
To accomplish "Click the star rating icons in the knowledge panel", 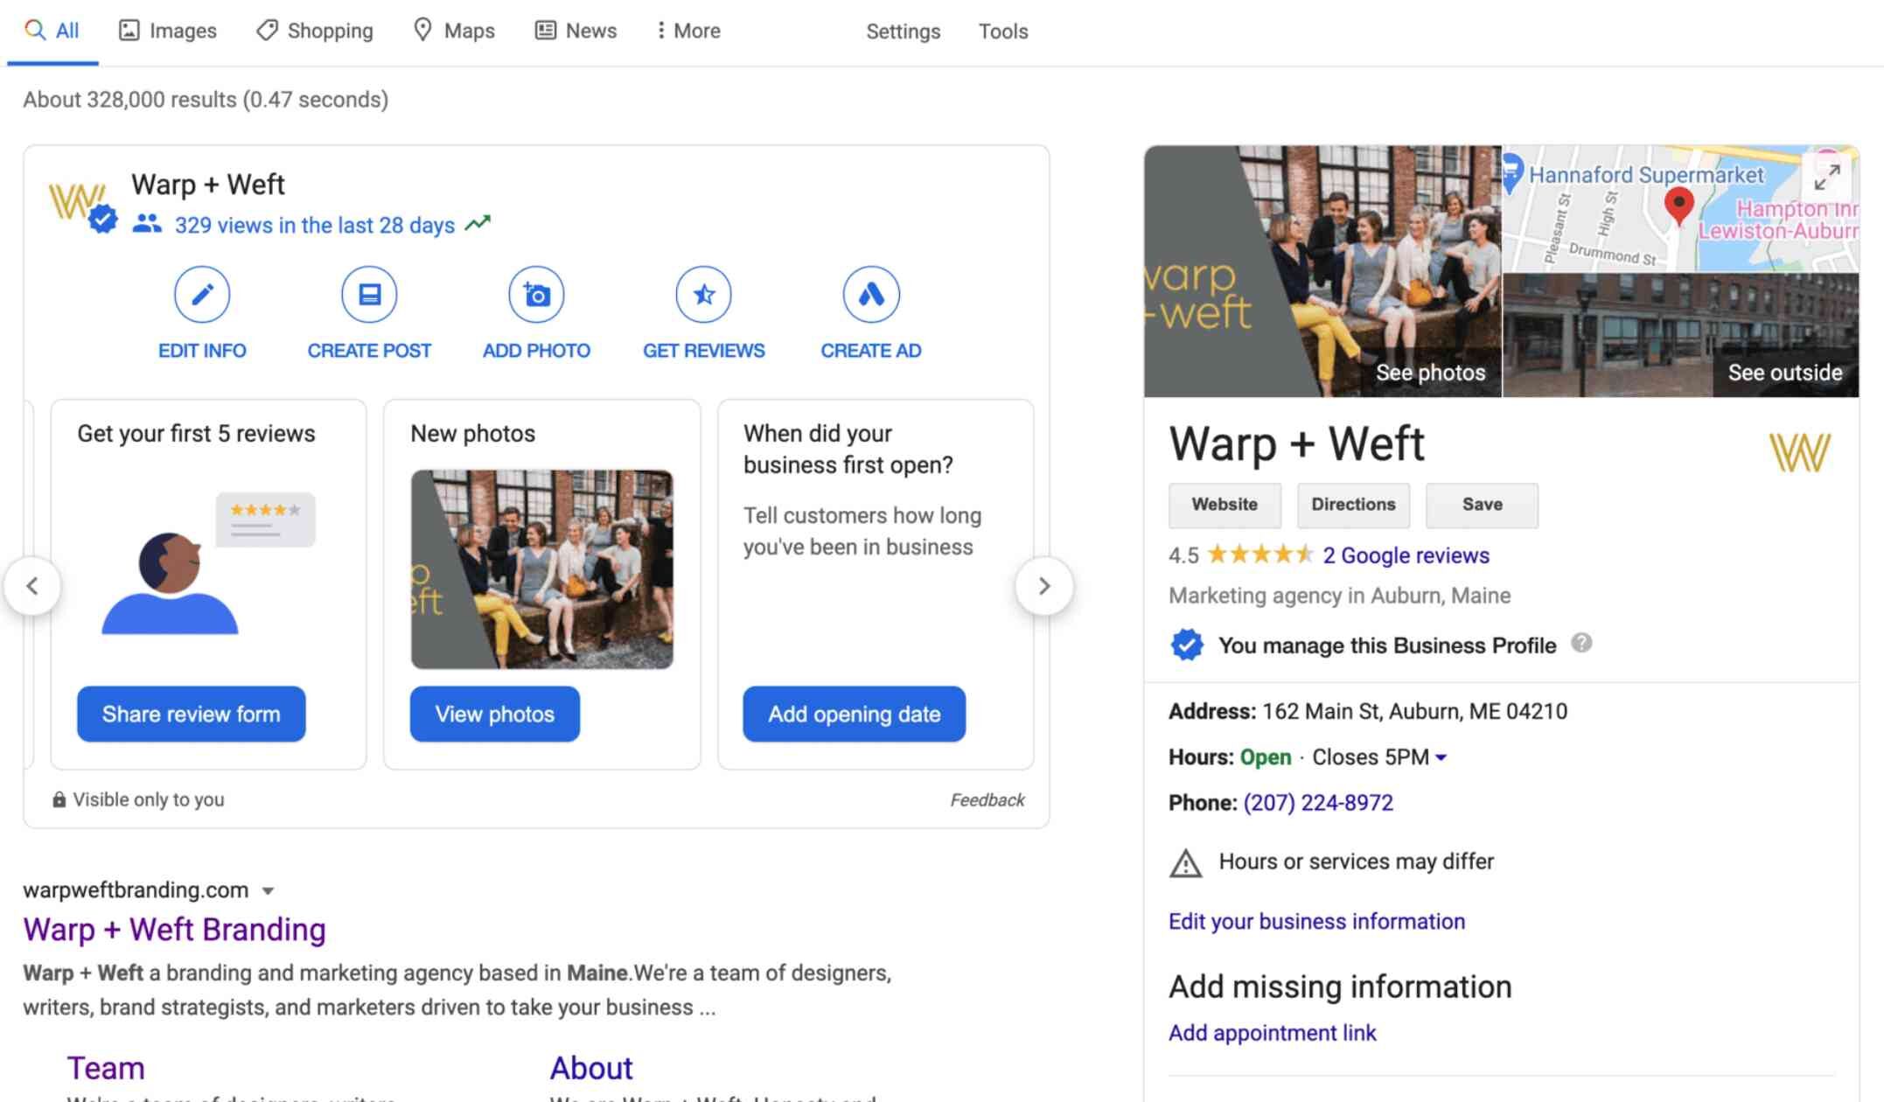I will [x=1260, y=554].
